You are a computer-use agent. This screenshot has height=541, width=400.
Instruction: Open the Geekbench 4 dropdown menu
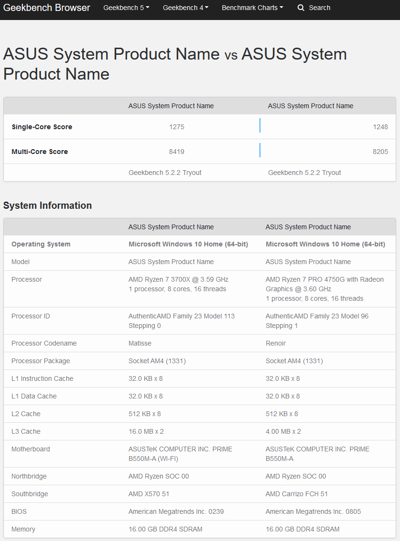pyautogui.click(x=186, y=8)
